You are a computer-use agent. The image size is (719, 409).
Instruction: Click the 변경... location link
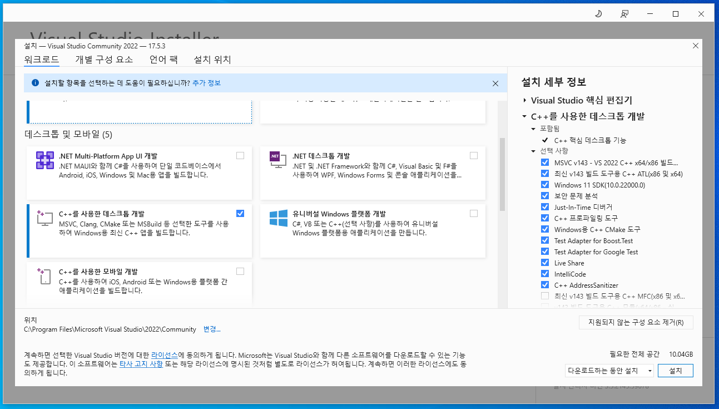tap(212, 329)
